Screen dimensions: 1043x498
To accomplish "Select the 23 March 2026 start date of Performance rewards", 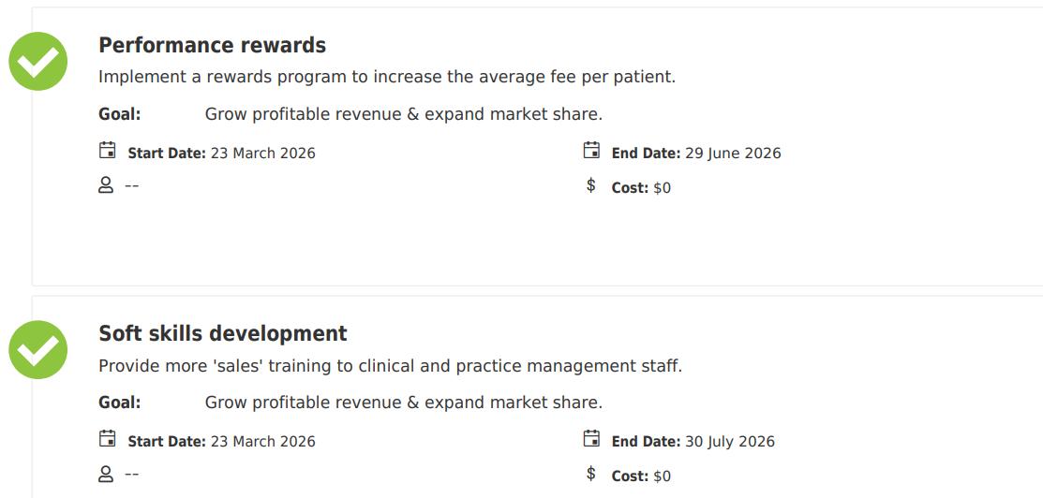I will pos(262,154).
